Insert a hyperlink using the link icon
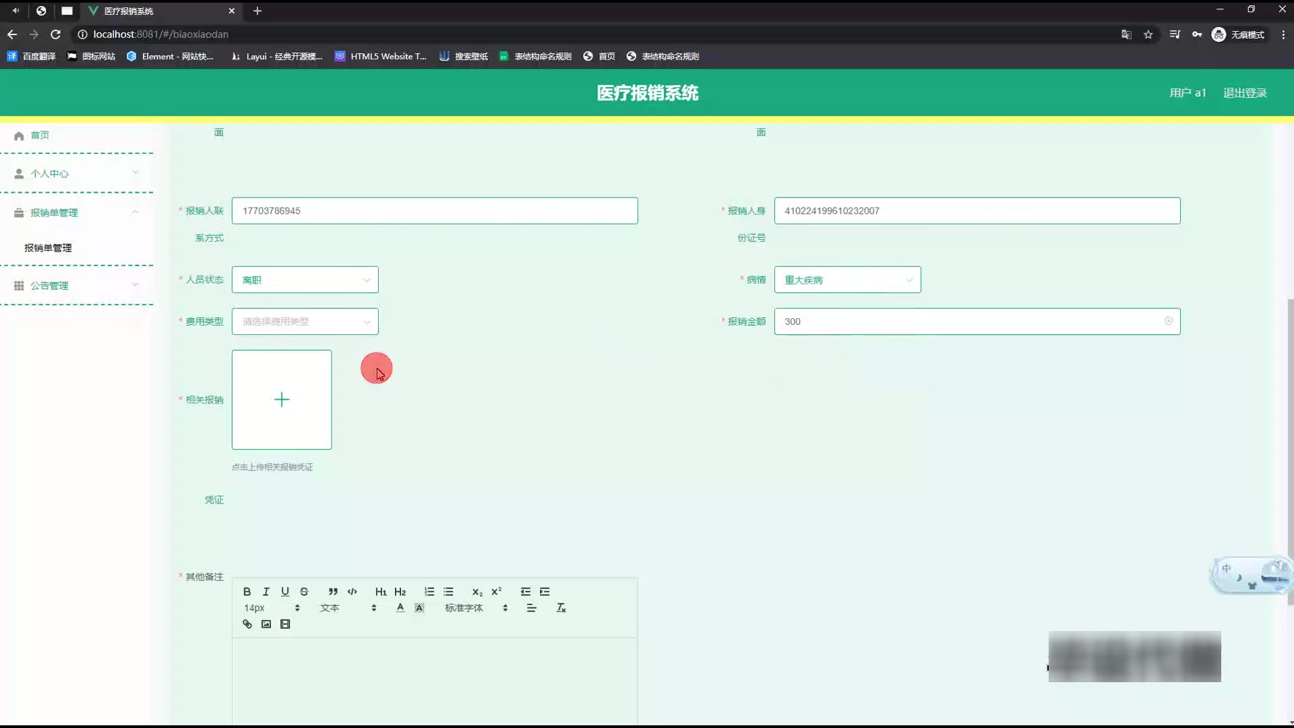1294x728 pixels. click(x=247, y=624)
